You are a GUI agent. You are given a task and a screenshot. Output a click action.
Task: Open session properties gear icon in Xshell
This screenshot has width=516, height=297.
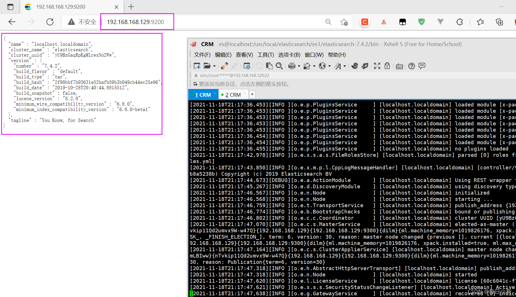click(x=247, y=66)
